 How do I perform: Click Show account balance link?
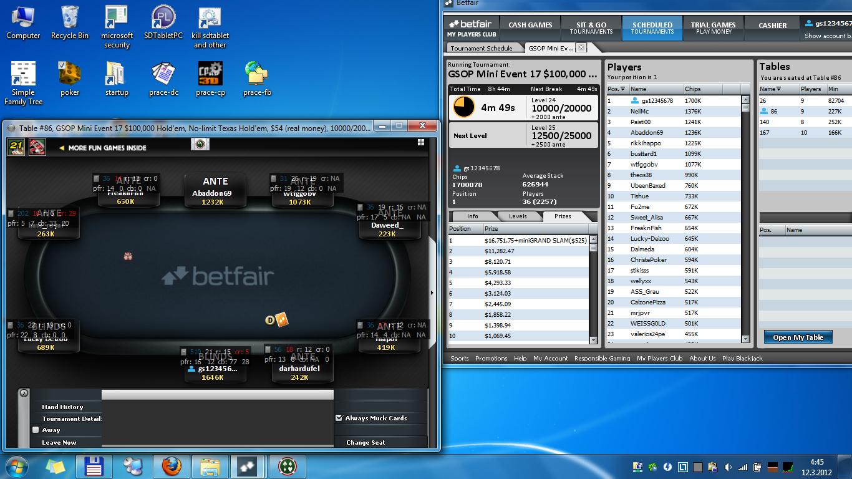(828, 36)
